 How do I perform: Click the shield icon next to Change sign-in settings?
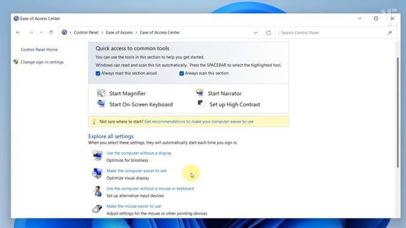click(16, 62)
